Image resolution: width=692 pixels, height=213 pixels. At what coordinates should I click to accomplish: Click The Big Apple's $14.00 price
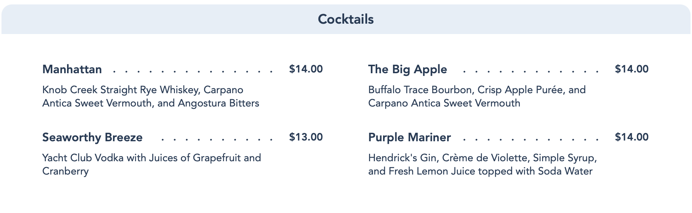[x=631, y=69]
